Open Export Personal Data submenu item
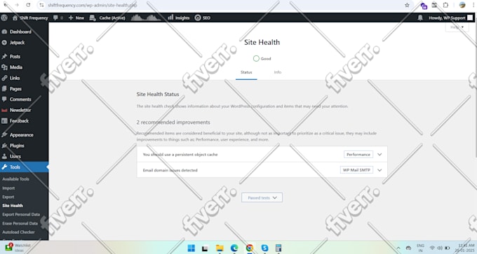The width and height of the screenshot is (477, 254). (21, 214)
